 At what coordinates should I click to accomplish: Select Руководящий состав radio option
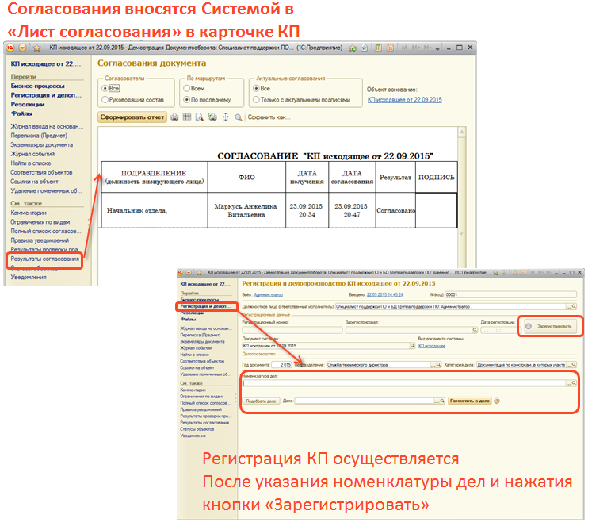(105, 100)
